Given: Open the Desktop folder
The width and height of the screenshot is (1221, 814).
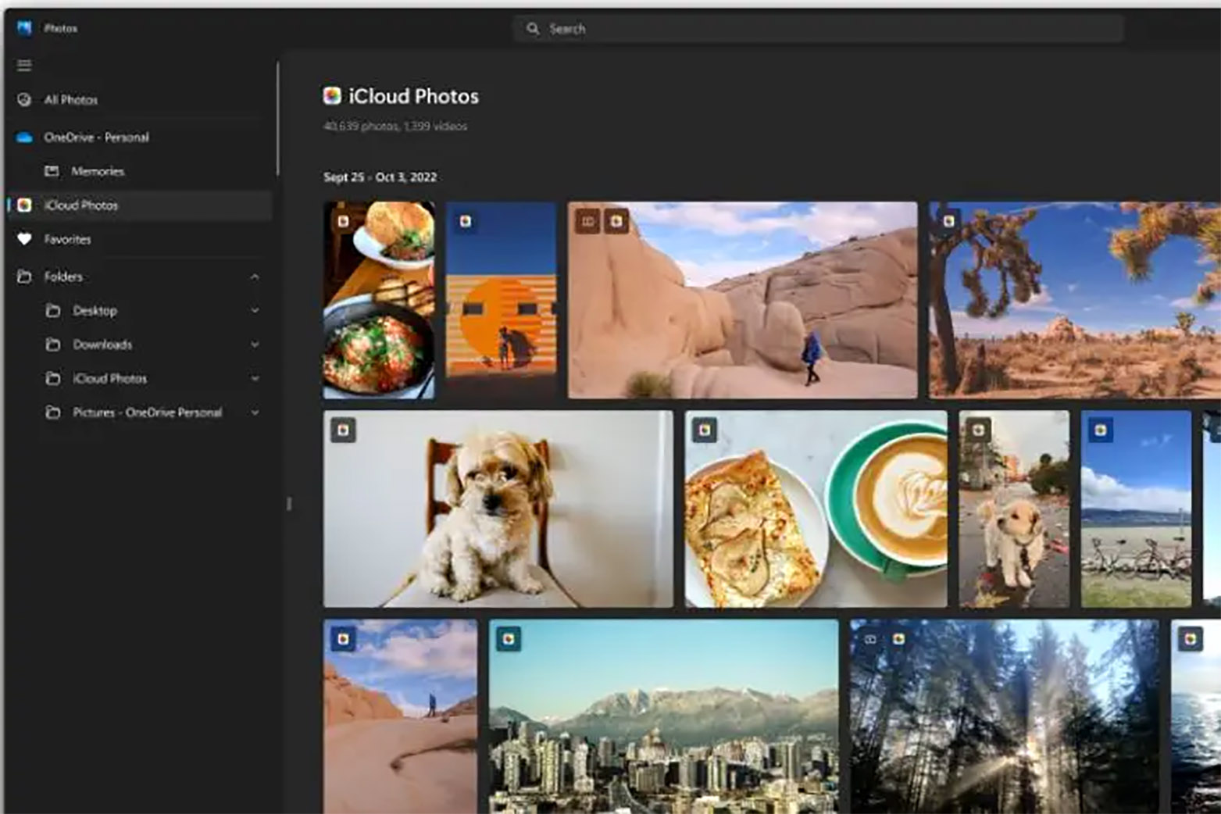Looking at the screenshot, I should coord(141,311).
